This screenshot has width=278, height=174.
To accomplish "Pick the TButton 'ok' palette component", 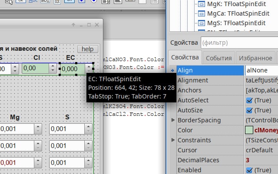I will coord(21,1).
